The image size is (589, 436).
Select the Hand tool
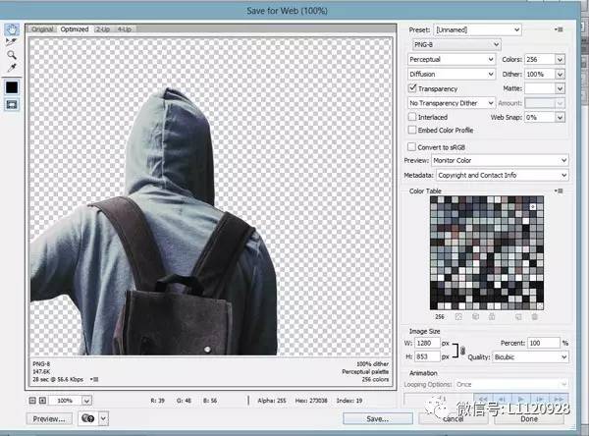pos(11,29)
